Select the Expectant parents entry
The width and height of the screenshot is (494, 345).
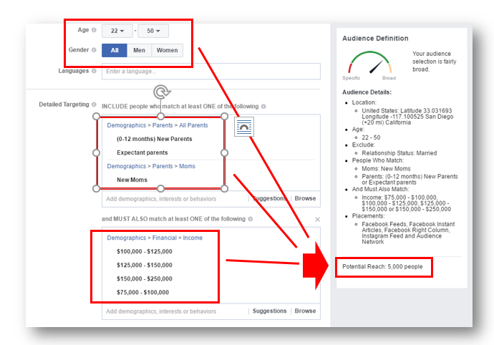point(142,152)
